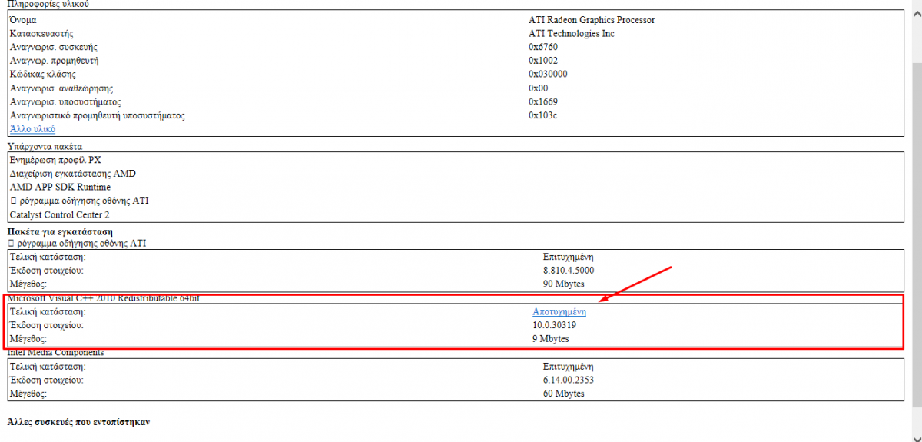This screenshot has width=922, height=442.
Task: Click the 'Αναγνωρ. προμηθευτή' label
Action: (x=54, y=61)
